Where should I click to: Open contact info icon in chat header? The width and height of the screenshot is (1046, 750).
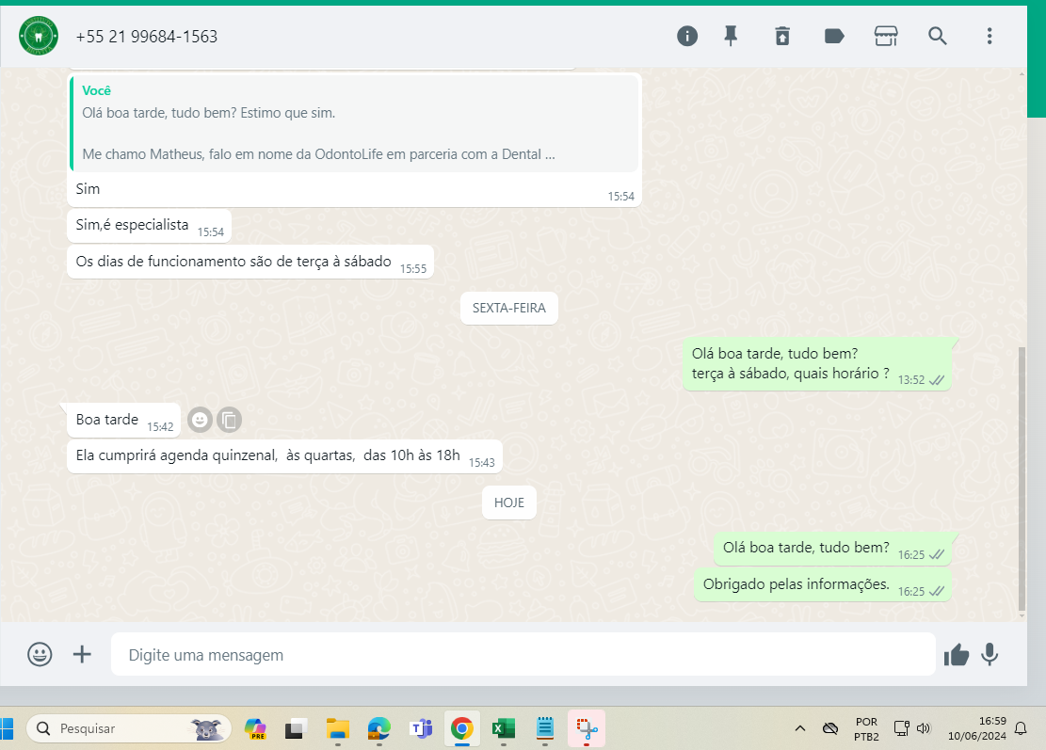pyautogui.click(x=687, y=36)
